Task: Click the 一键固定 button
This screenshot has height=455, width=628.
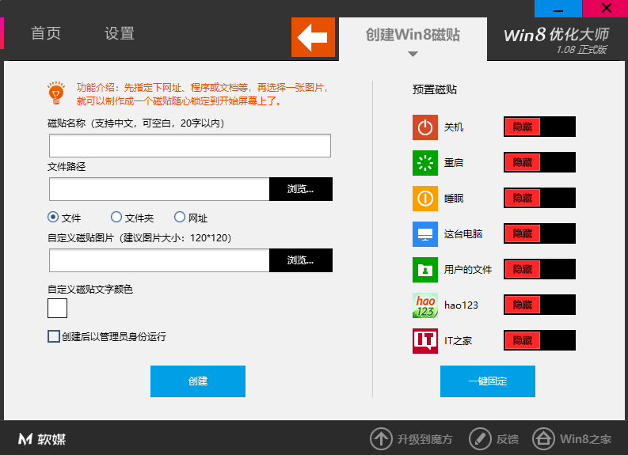Action: [x=488, y=381]
